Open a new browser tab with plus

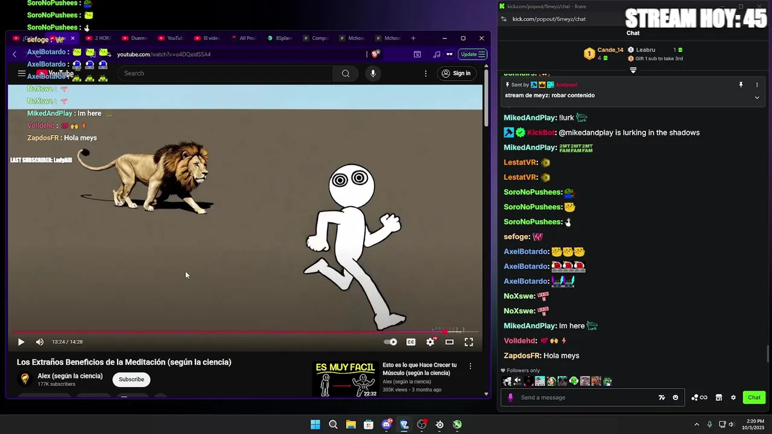413,38
